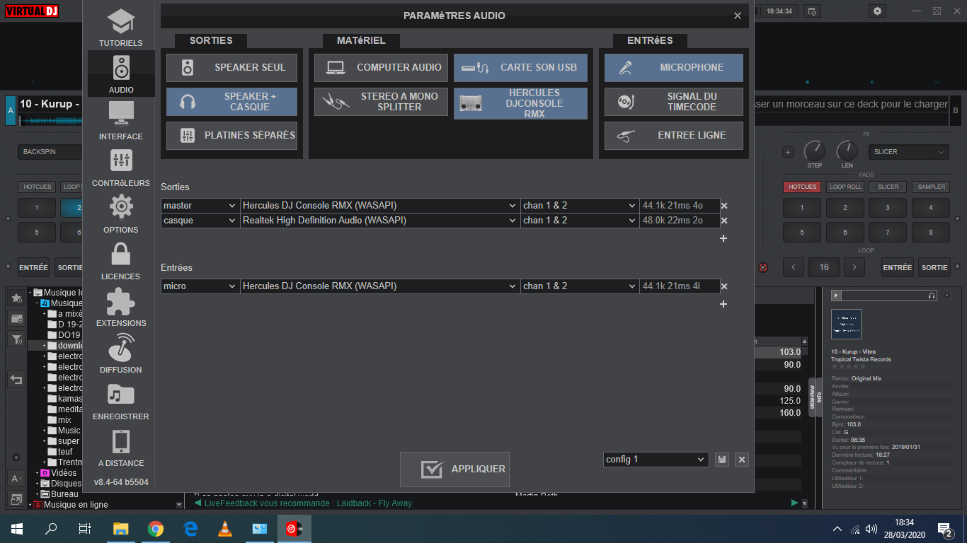The width and height of the screenshot is (967, 543).
Task: Select Stereo a Mono Splitter hardware
Action: [381, 102]
